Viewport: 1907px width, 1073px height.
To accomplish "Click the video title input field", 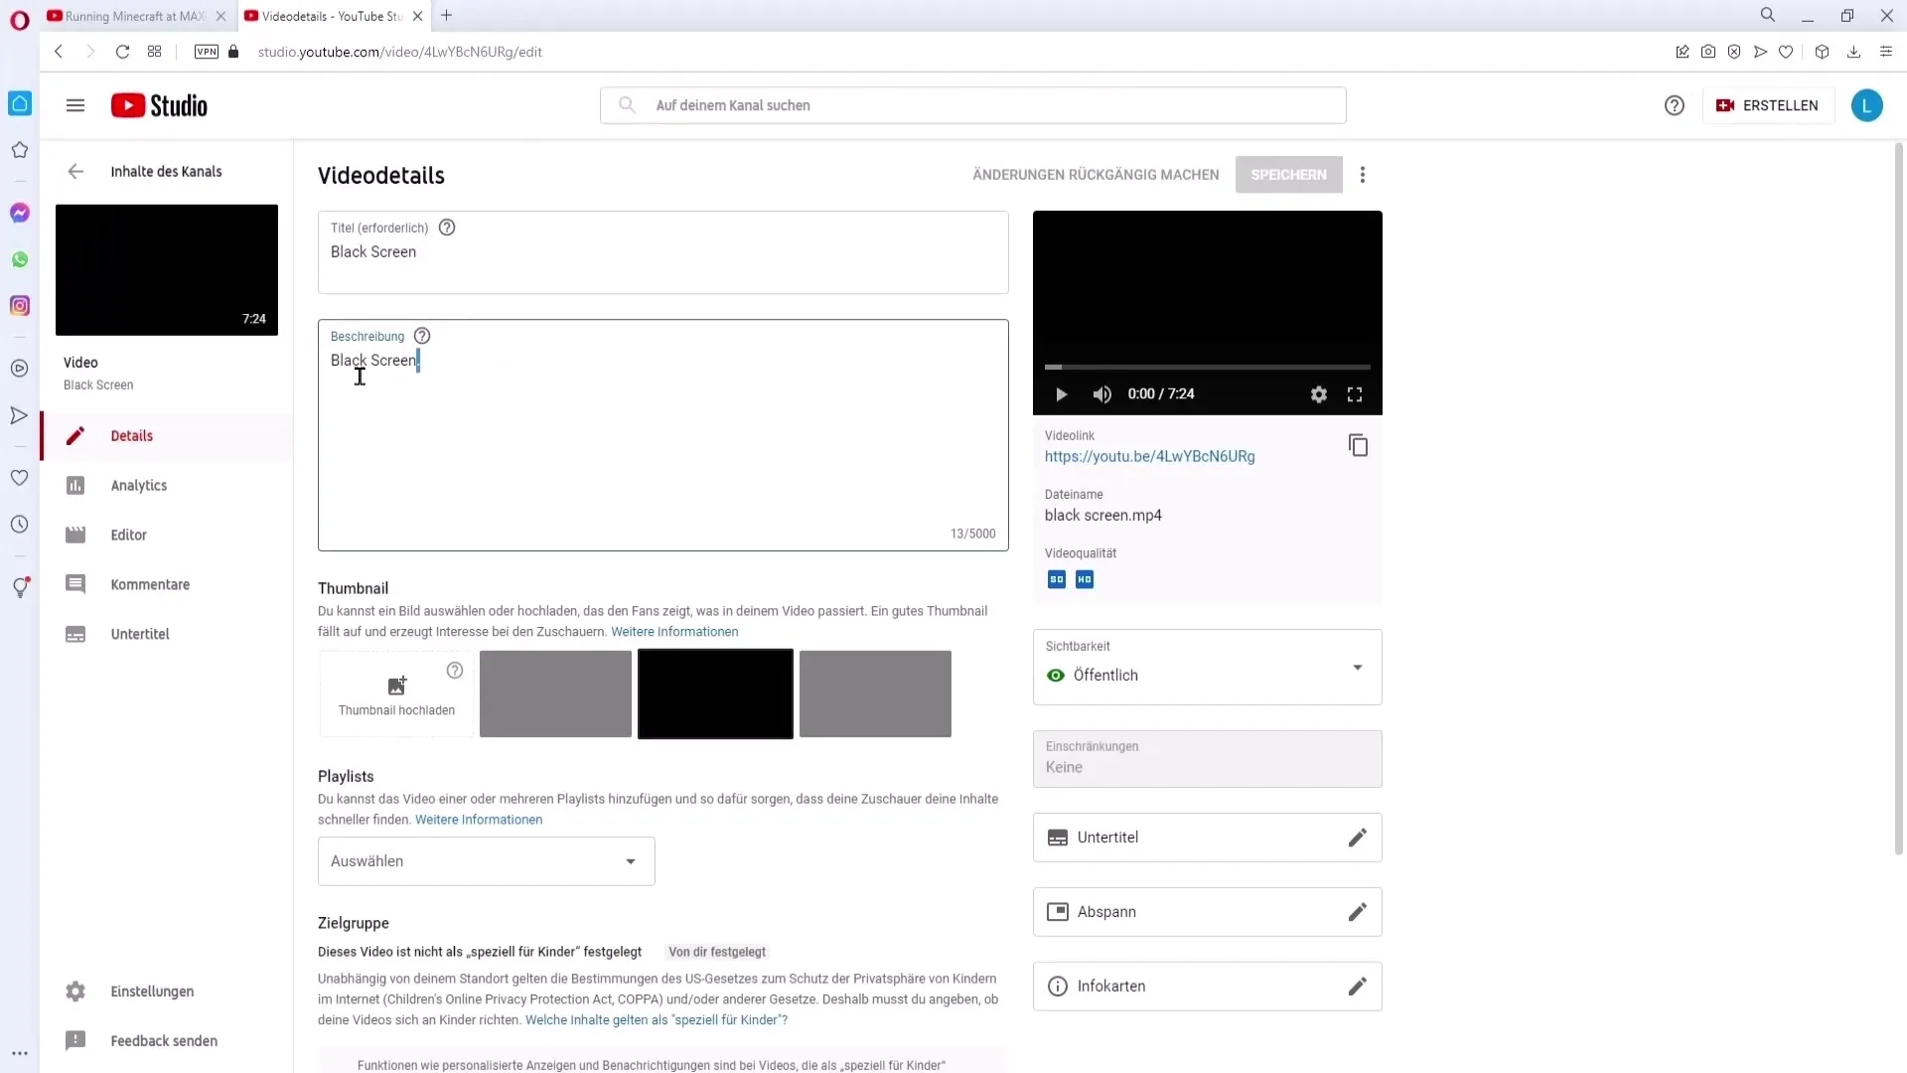I will 664,251.
